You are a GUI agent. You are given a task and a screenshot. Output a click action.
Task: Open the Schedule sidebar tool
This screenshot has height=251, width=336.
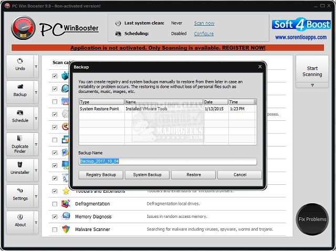click(x=20, y=118)
